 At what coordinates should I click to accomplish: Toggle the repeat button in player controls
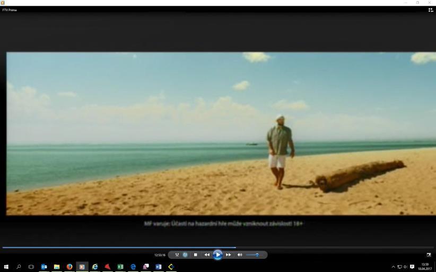tap(185, 255)
